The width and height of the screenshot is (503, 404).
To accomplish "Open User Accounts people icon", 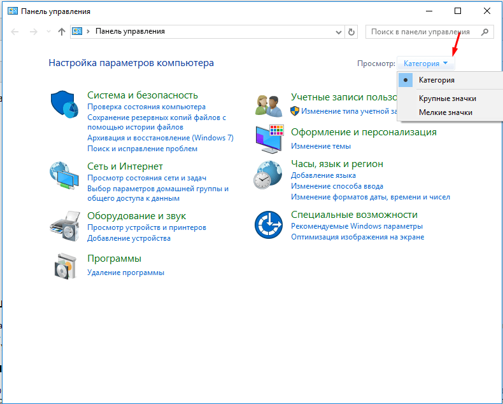I will click(269, 105).
